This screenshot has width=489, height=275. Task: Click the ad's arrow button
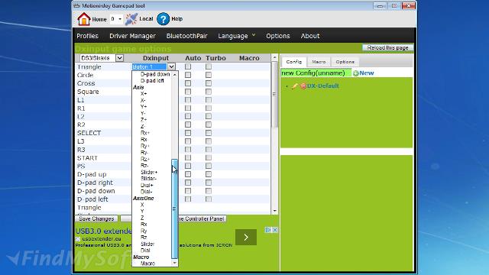pos(246,238)
